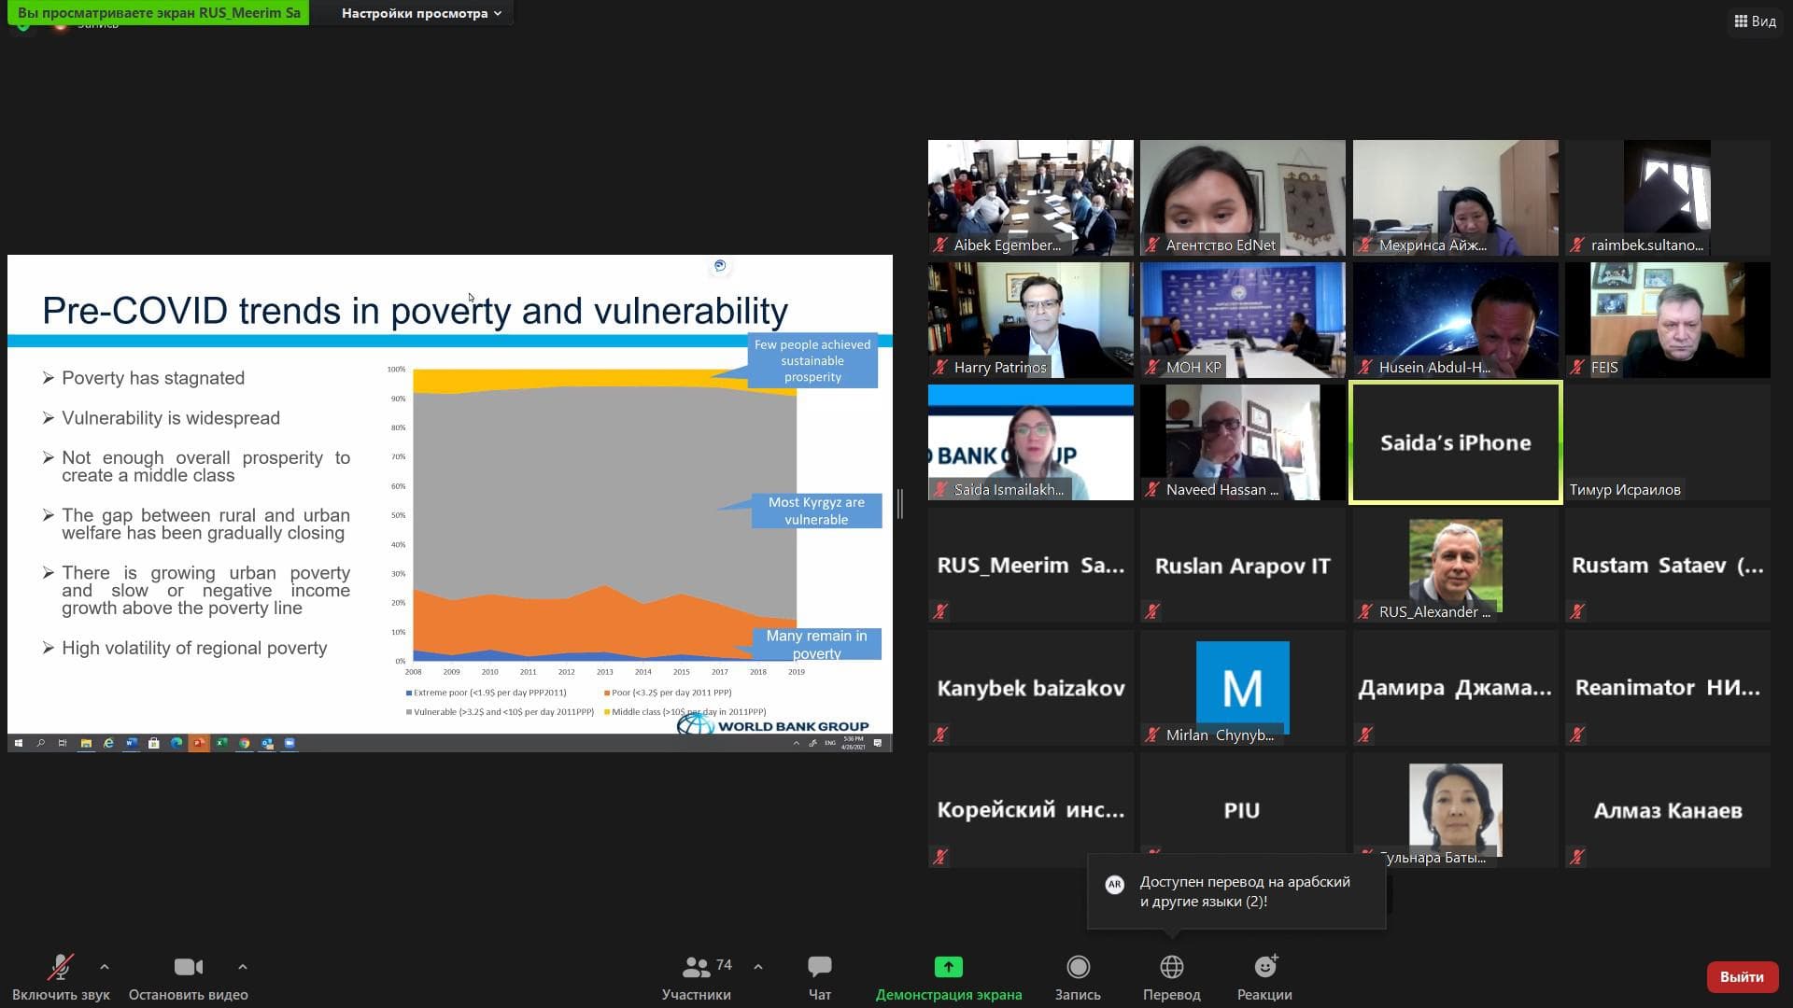Click 'Many remain in poverty' callout
1793x1008 pixels.
coord(816,644)
